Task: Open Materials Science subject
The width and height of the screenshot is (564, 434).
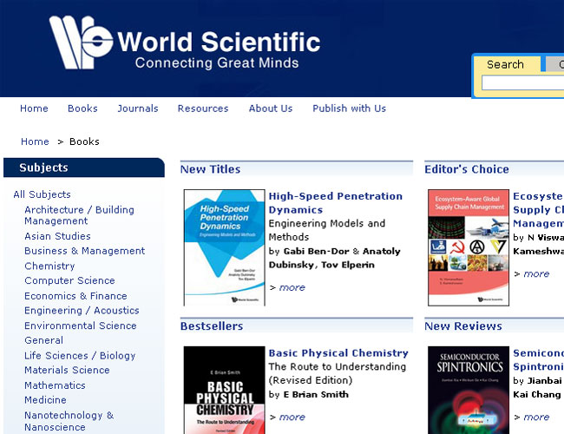Action: coord(67,370)
